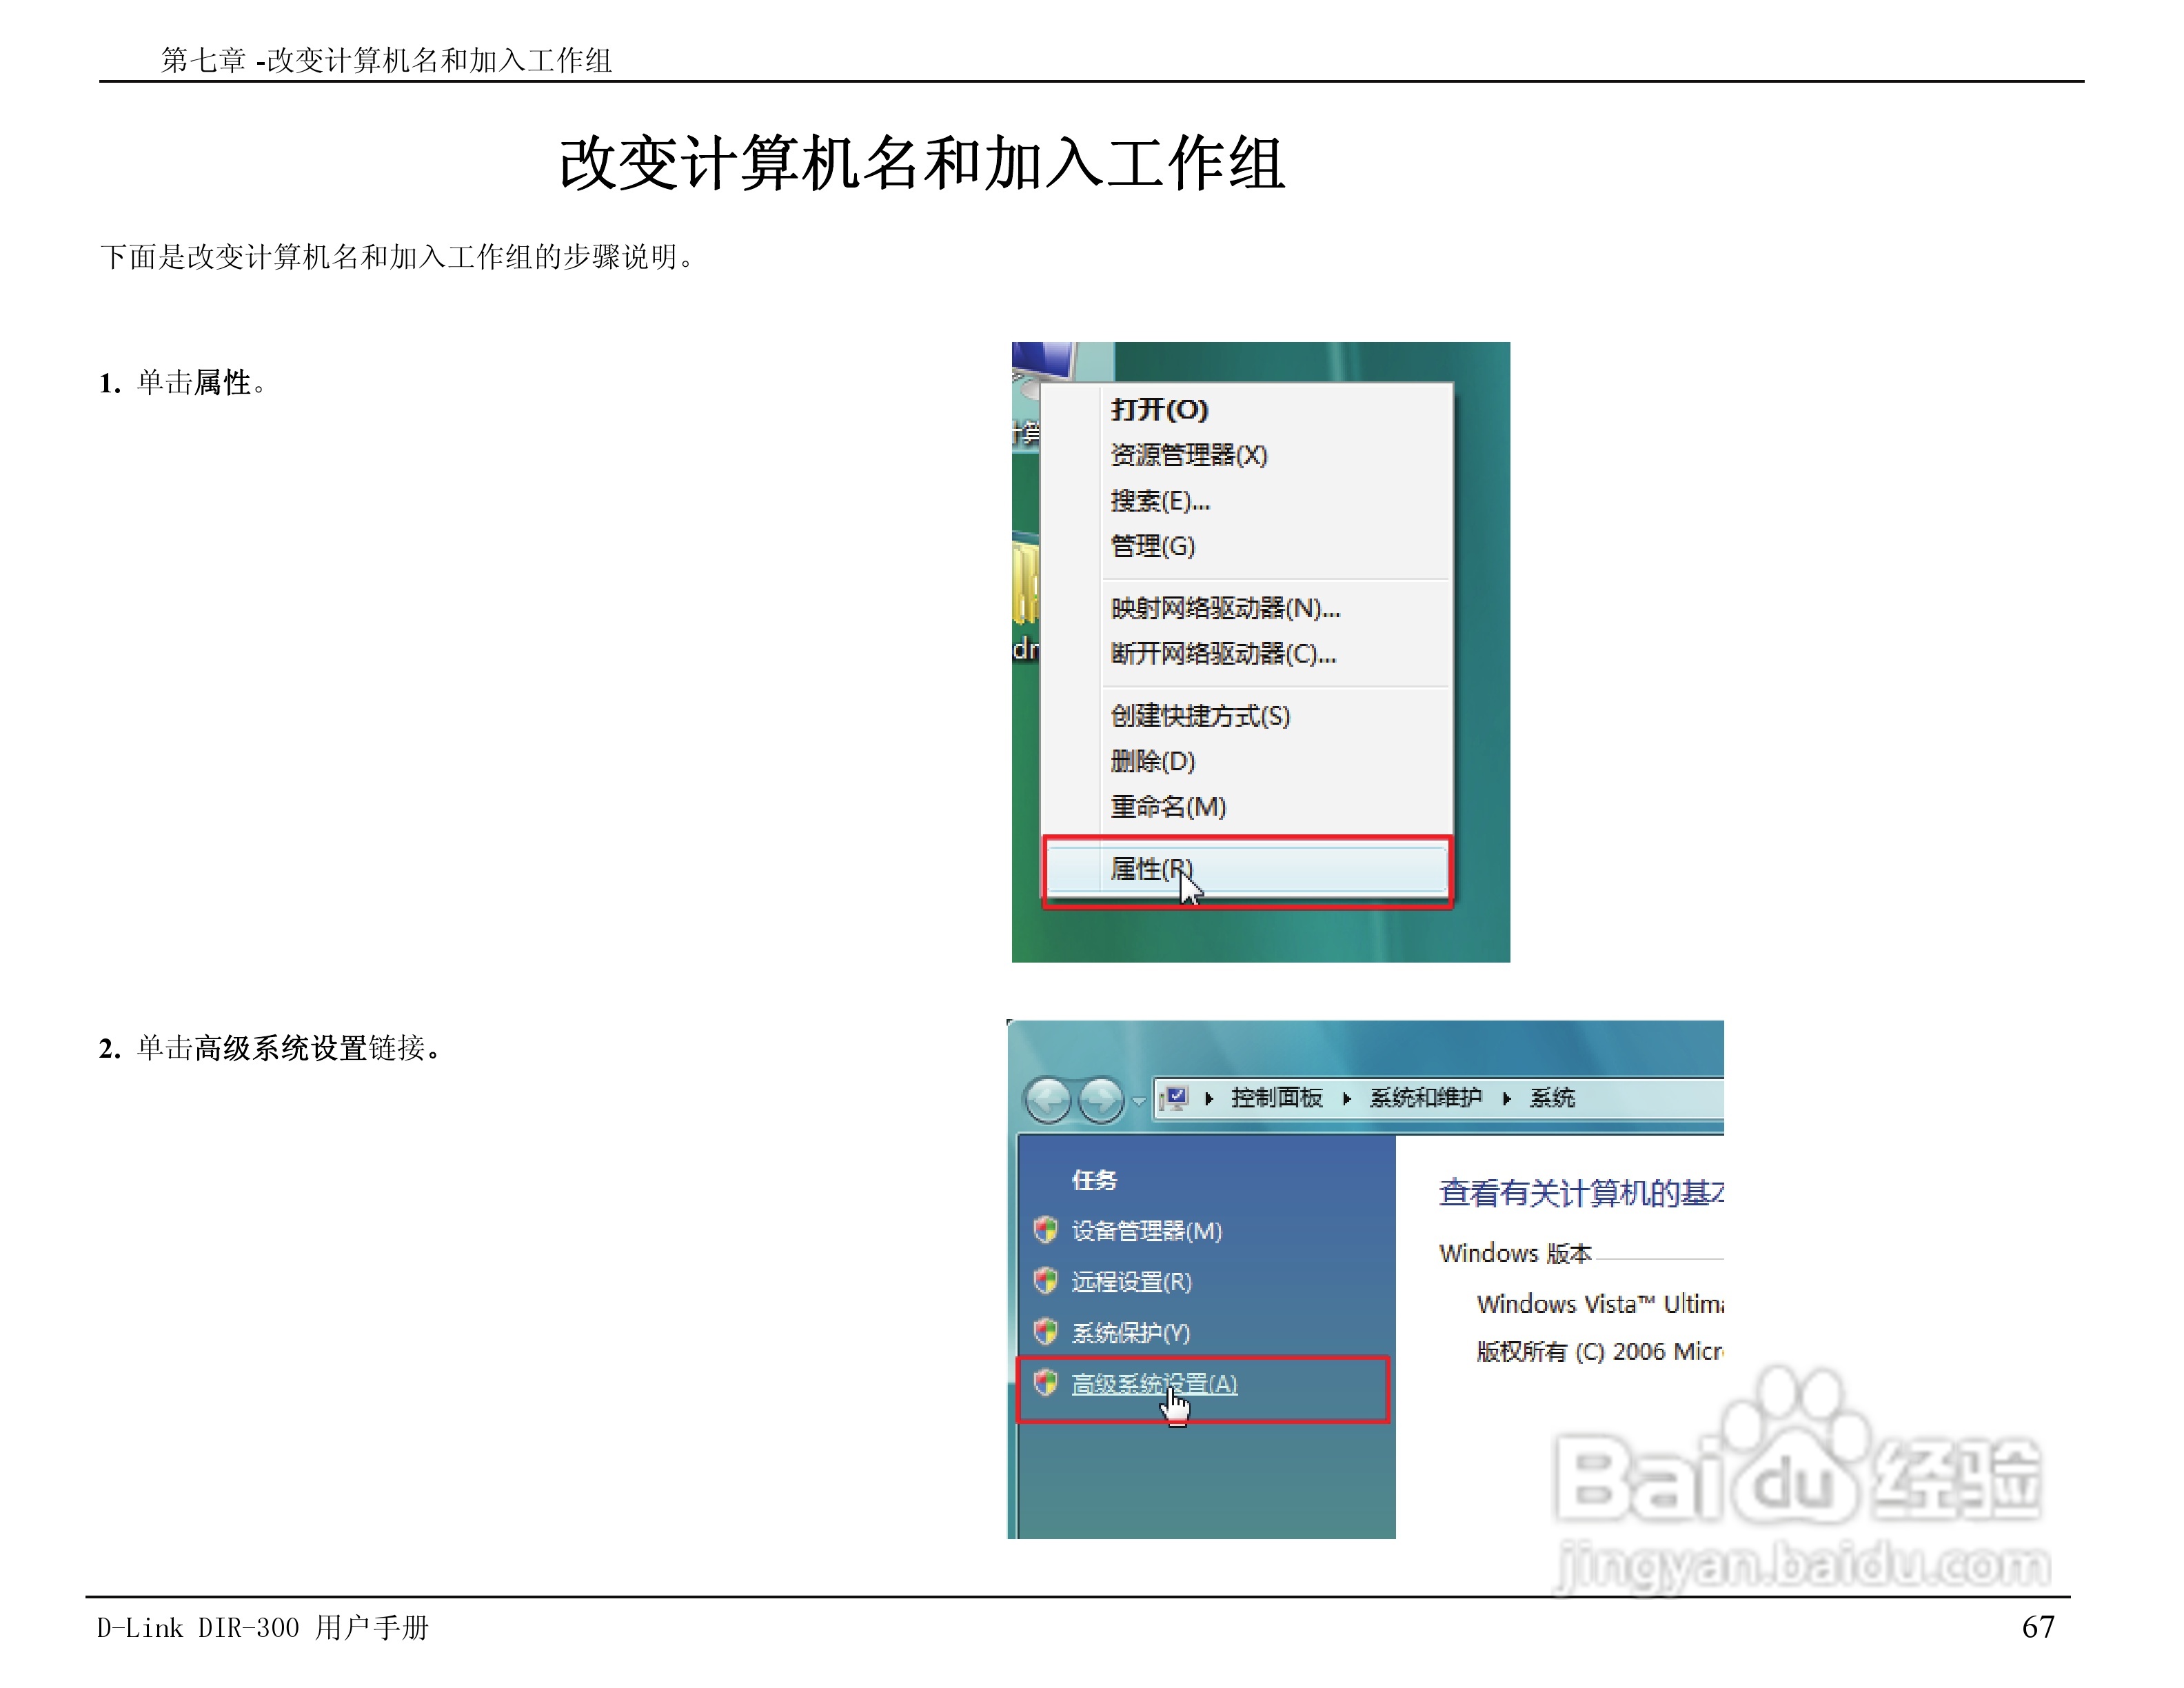The width and height of the screenshot is (2184, 1688).
Task: Click shield icon beside 远程设置(R)
Action: click(x=1045, y=1280)
